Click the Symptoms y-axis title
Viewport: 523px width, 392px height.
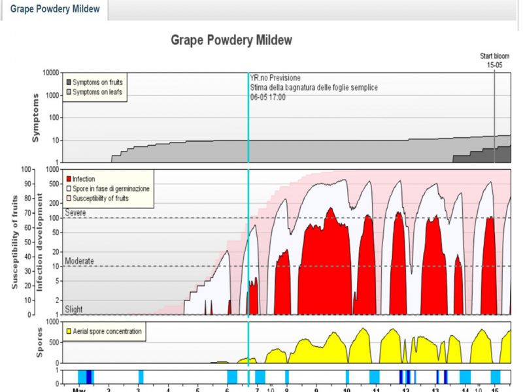(37, 118)
